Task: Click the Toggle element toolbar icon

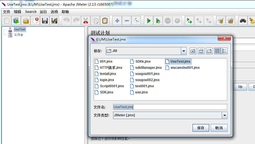Action: click(136, 21)
